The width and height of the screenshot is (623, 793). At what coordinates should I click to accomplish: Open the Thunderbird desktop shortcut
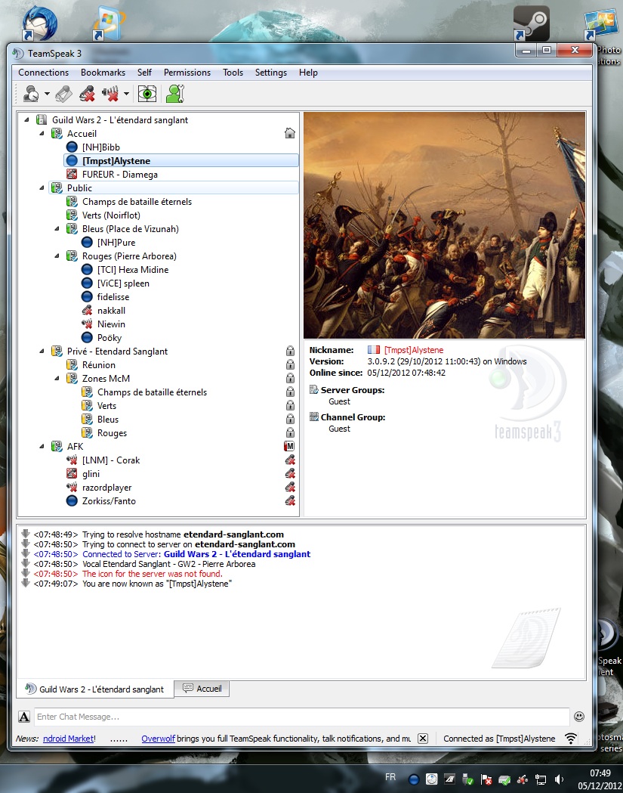point(39,23)
